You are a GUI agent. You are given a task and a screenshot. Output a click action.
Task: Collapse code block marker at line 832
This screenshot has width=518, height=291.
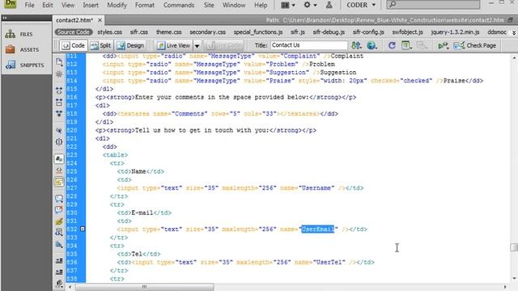point(83,229)
